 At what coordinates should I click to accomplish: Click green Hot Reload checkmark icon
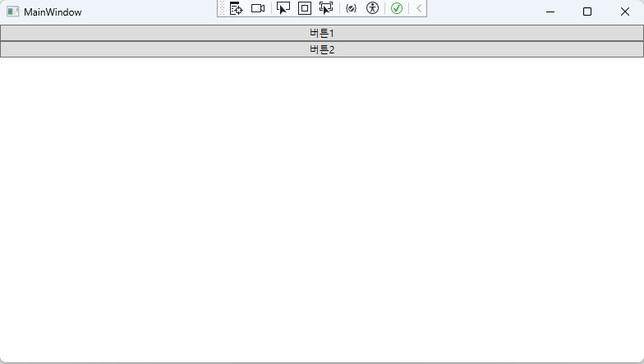tap(397, 8)
